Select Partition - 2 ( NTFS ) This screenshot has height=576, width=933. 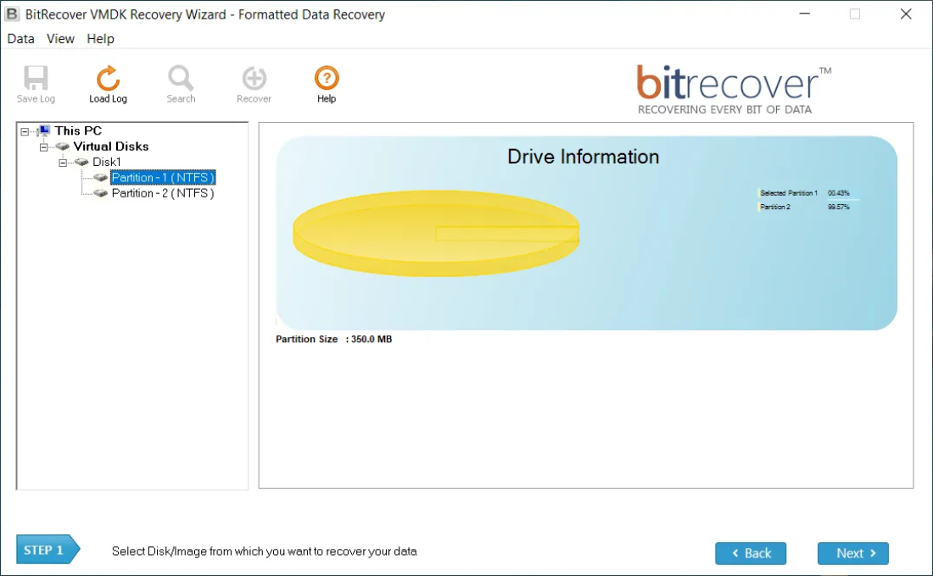coord(163,193)
